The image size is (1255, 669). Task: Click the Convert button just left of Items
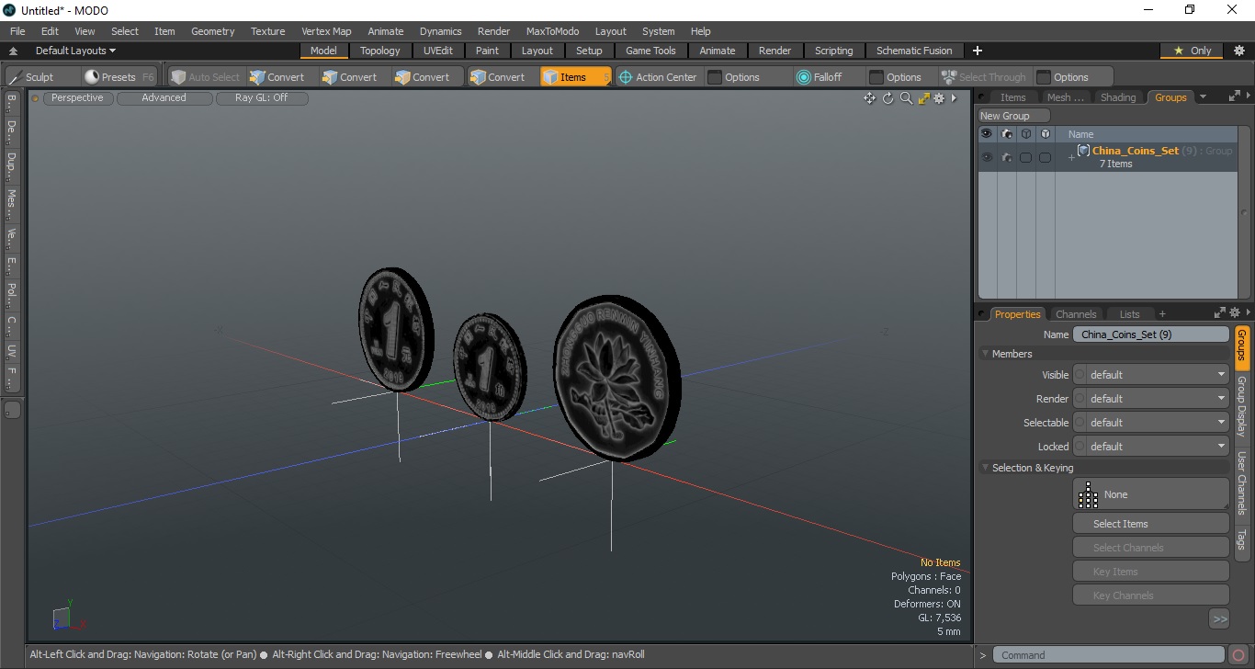tap(499, 77)
